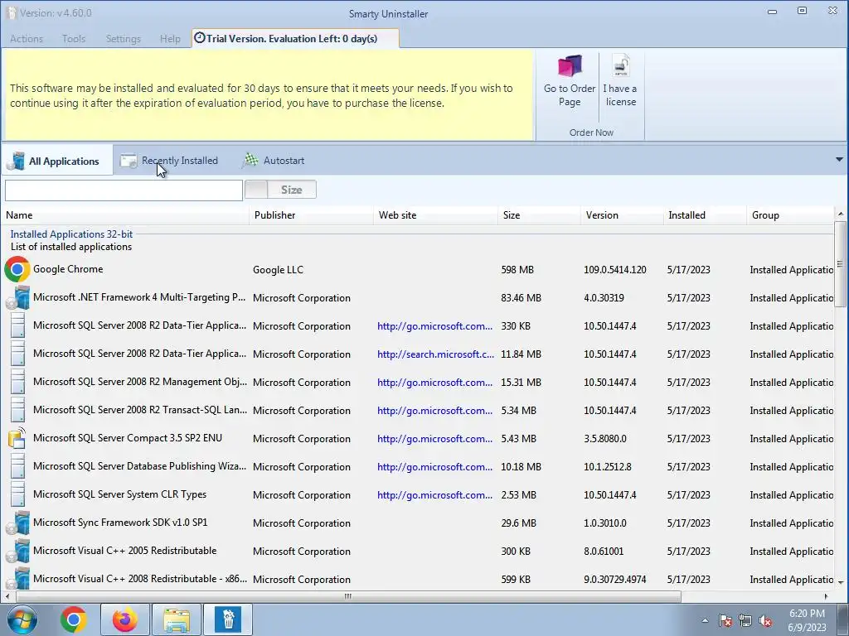Open the Actions menu
The width and height of the screenshot is (849, 636).
27,38
